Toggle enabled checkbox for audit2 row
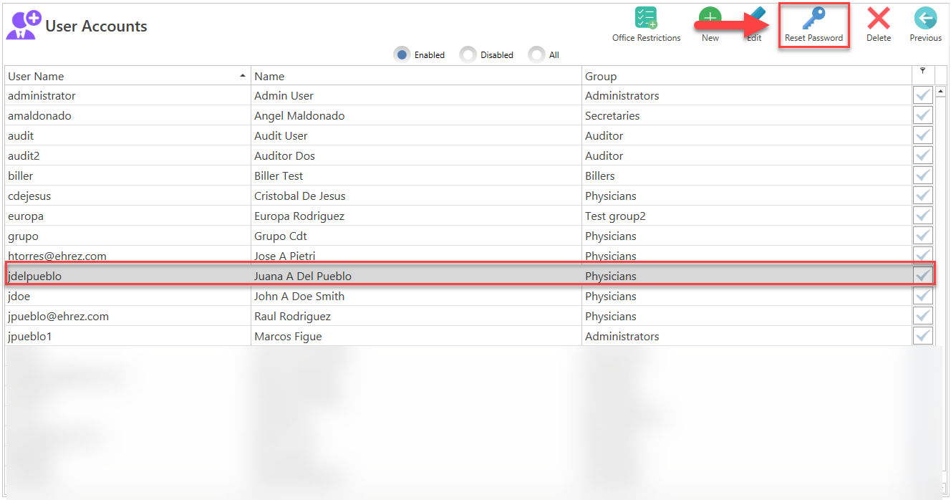The height and width of the screenshot is (500, 951). click(923, 155)
